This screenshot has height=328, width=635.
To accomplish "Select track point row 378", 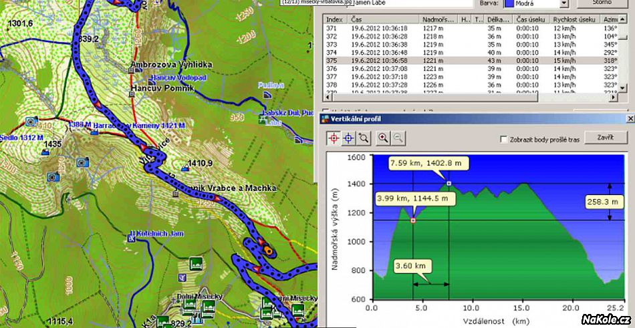I will coord(471,85).
